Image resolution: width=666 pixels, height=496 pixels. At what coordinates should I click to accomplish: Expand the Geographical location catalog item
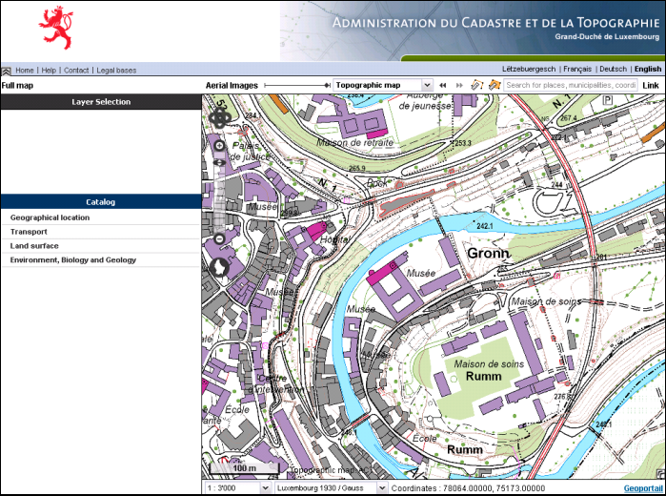tap(50, 217)
